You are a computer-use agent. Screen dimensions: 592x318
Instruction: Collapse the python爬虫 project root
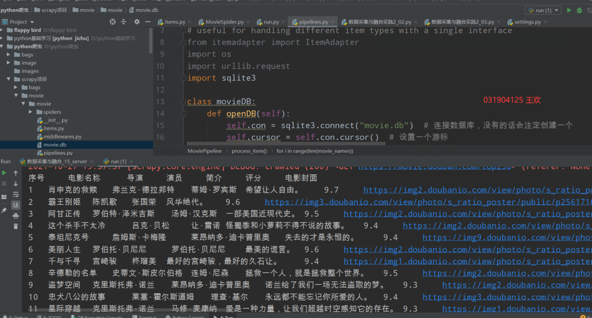click(2, 46)
